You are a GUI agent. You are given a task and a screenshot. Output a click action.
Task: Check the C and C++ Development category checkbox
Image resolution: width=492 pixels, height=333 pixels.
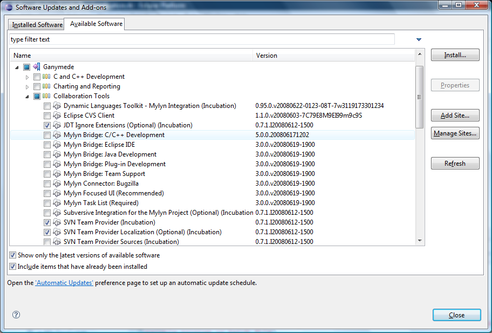pyautogui.click(x=37, y=77)
